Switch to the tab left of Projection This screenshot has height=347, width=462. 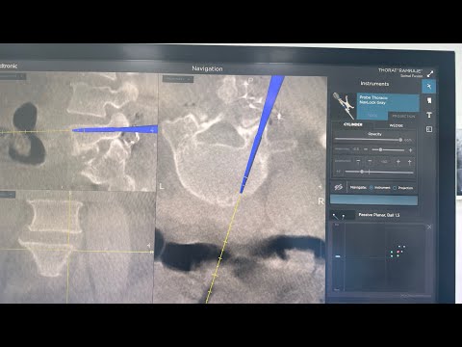[x=372, y=116]
